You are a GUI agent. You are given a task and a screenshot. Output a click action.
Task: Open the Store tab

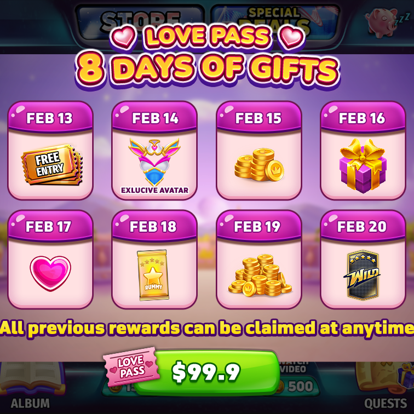coord(140,22)
